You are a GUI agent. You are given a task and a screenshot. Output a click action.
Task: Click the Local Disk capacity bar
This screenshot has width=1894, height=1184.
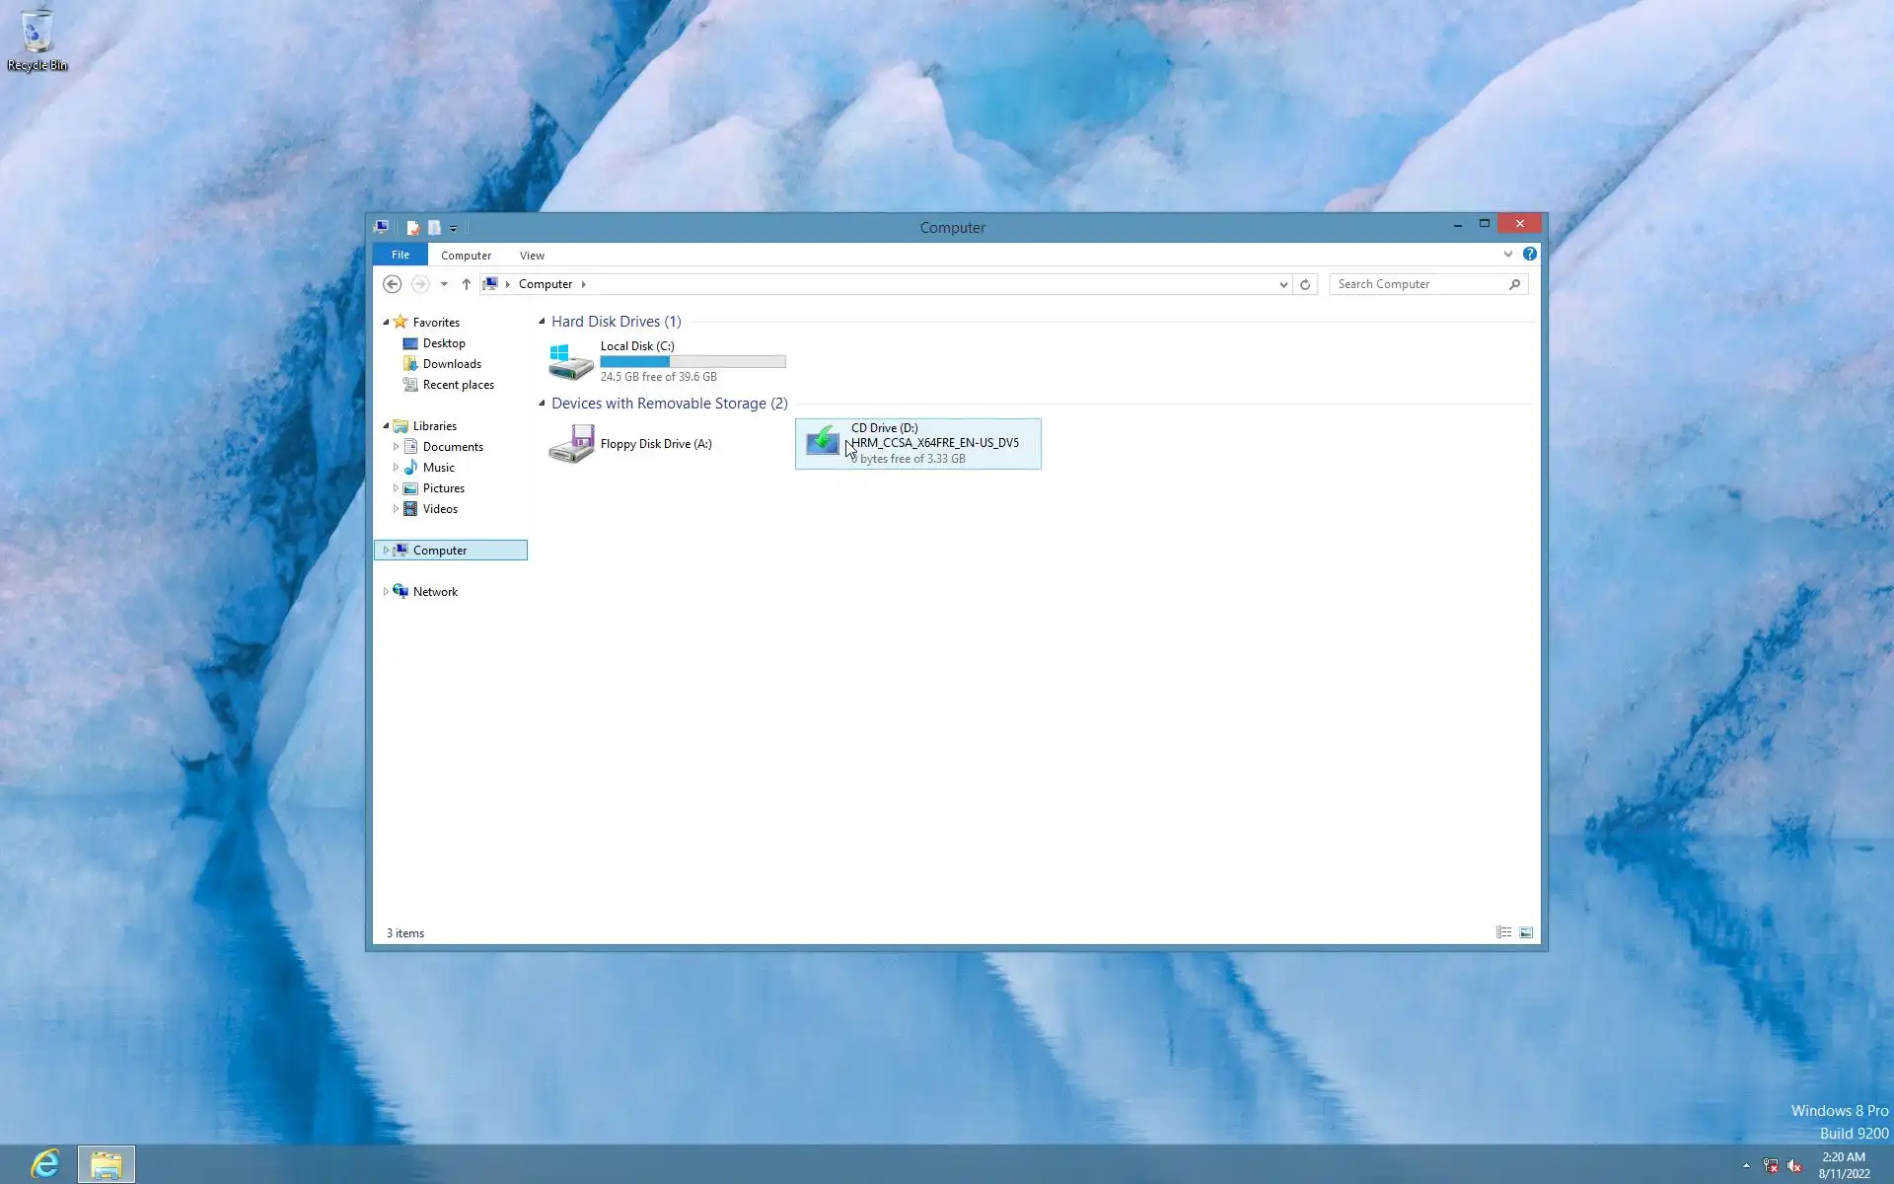coord(692,362)
